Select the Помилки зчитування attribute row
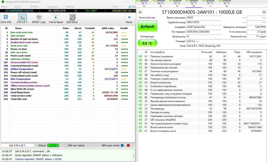The height and width of the screenshot is (162, 268). tap(200, 56)
